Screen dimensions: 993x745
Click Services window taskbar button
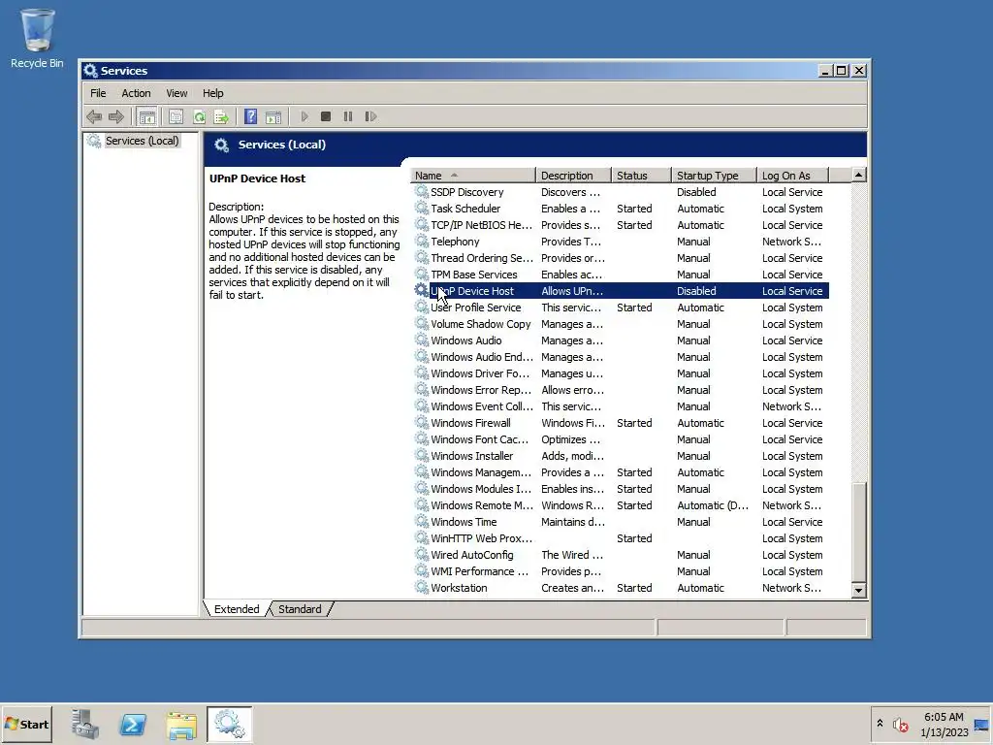pos(229,724)
